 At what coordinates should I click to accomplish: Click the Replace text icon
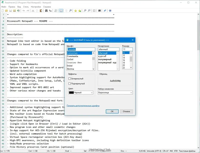click(x=50, y=11)
